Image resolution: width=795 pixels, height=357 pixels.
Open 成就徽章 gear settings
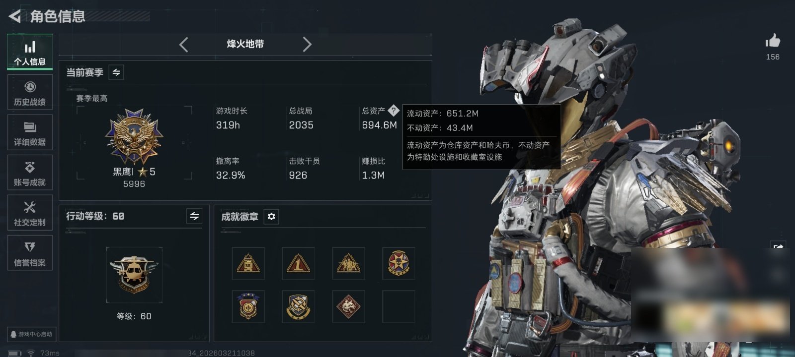coord(271,217)
